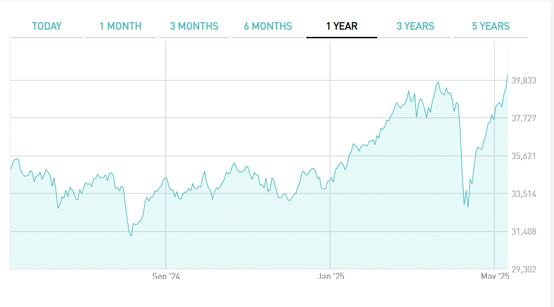Click the 31,408 y-axis label
554x307 pixels.
(524, 232)
